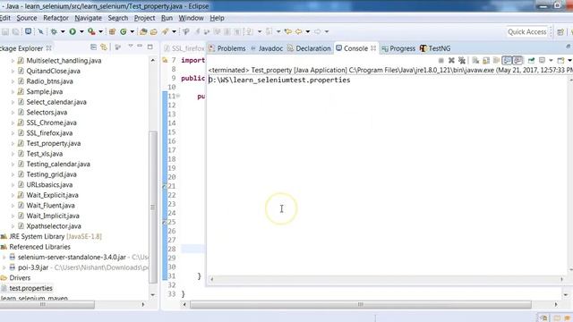
Task: Open the Run button dropdown arrow
Action: [x=81, y=32]
